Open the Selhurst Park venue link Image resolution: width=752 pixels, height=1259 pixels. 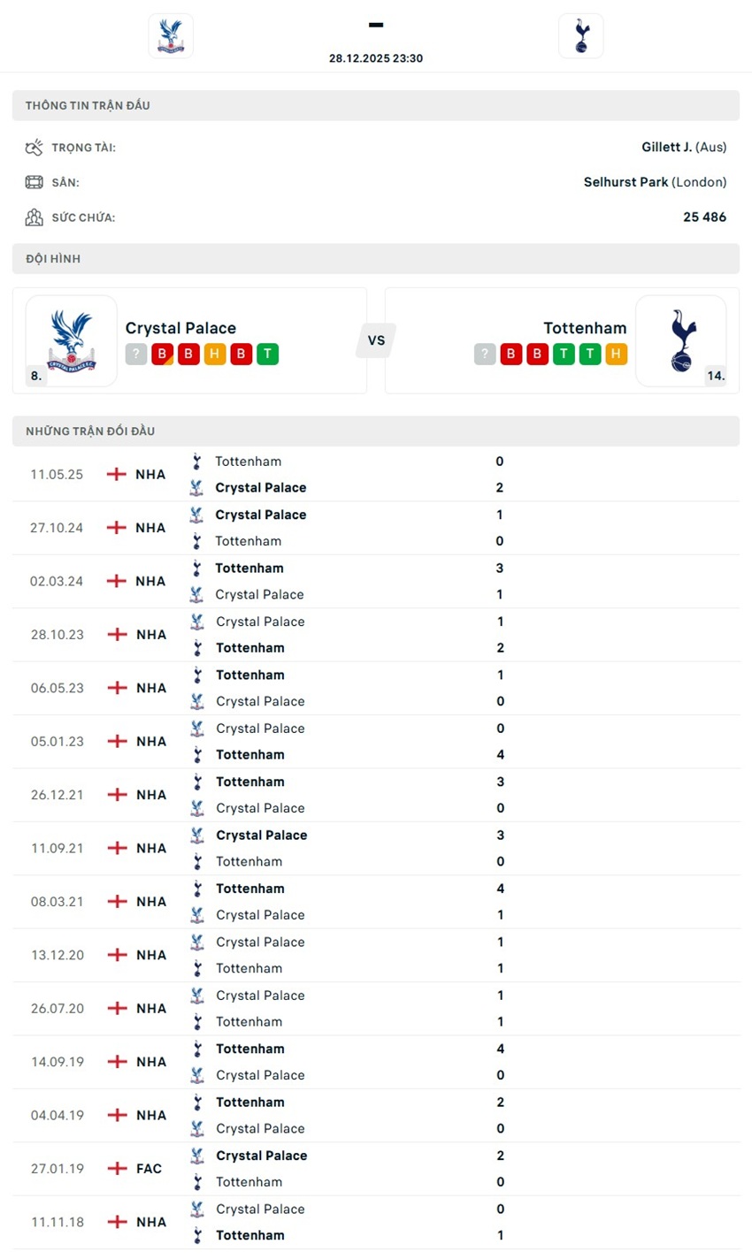coord(626,182)
